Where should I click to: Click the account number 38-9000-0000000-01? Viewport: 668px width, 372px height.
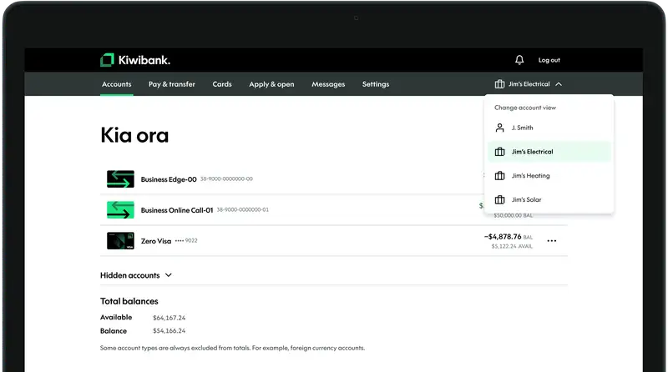243,210
